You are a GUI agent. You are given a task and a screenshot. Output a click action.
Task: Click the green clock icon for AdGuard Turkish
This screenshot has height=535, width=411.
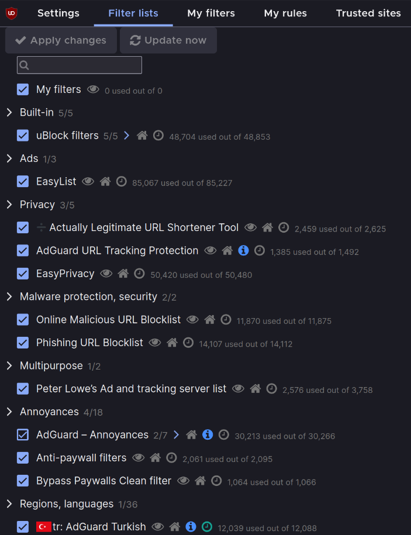point(207,527)
